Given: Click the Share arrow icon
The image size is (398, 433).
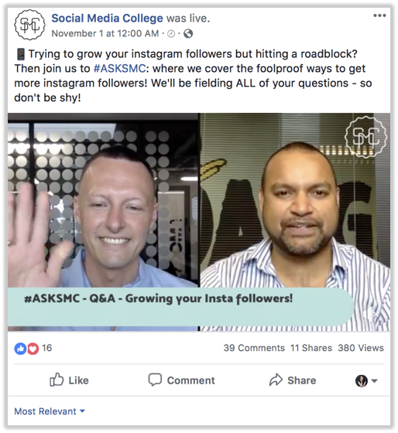Looking at the screenshot, I should [x=276, y=380].
